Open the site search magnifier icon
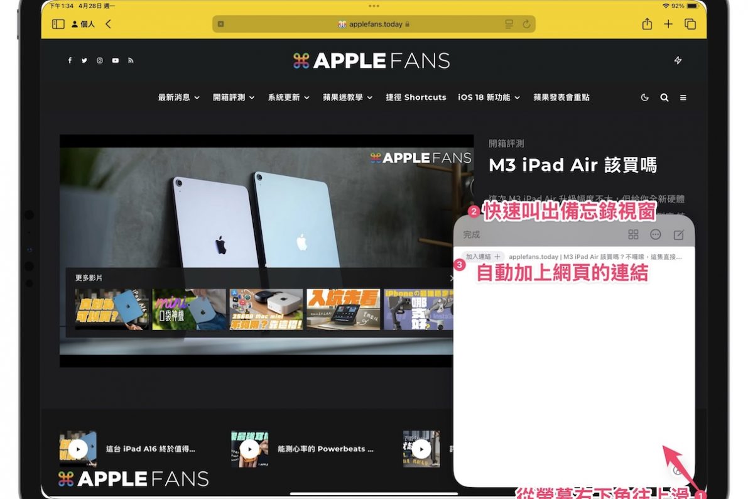Screen dimensions: 748x499 point(664,97)
